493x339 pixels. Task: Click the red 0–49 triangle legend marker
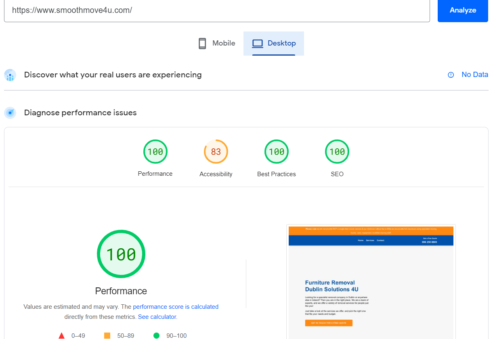(62, 335)
